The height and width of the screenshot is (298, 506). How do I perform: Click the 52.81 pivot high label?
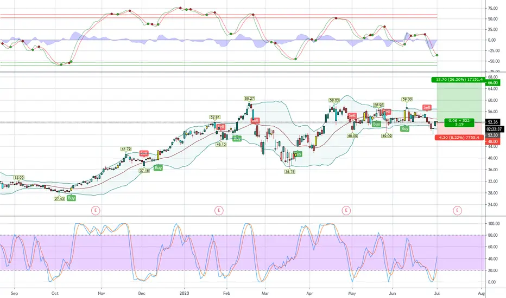[x=214, y=117]
